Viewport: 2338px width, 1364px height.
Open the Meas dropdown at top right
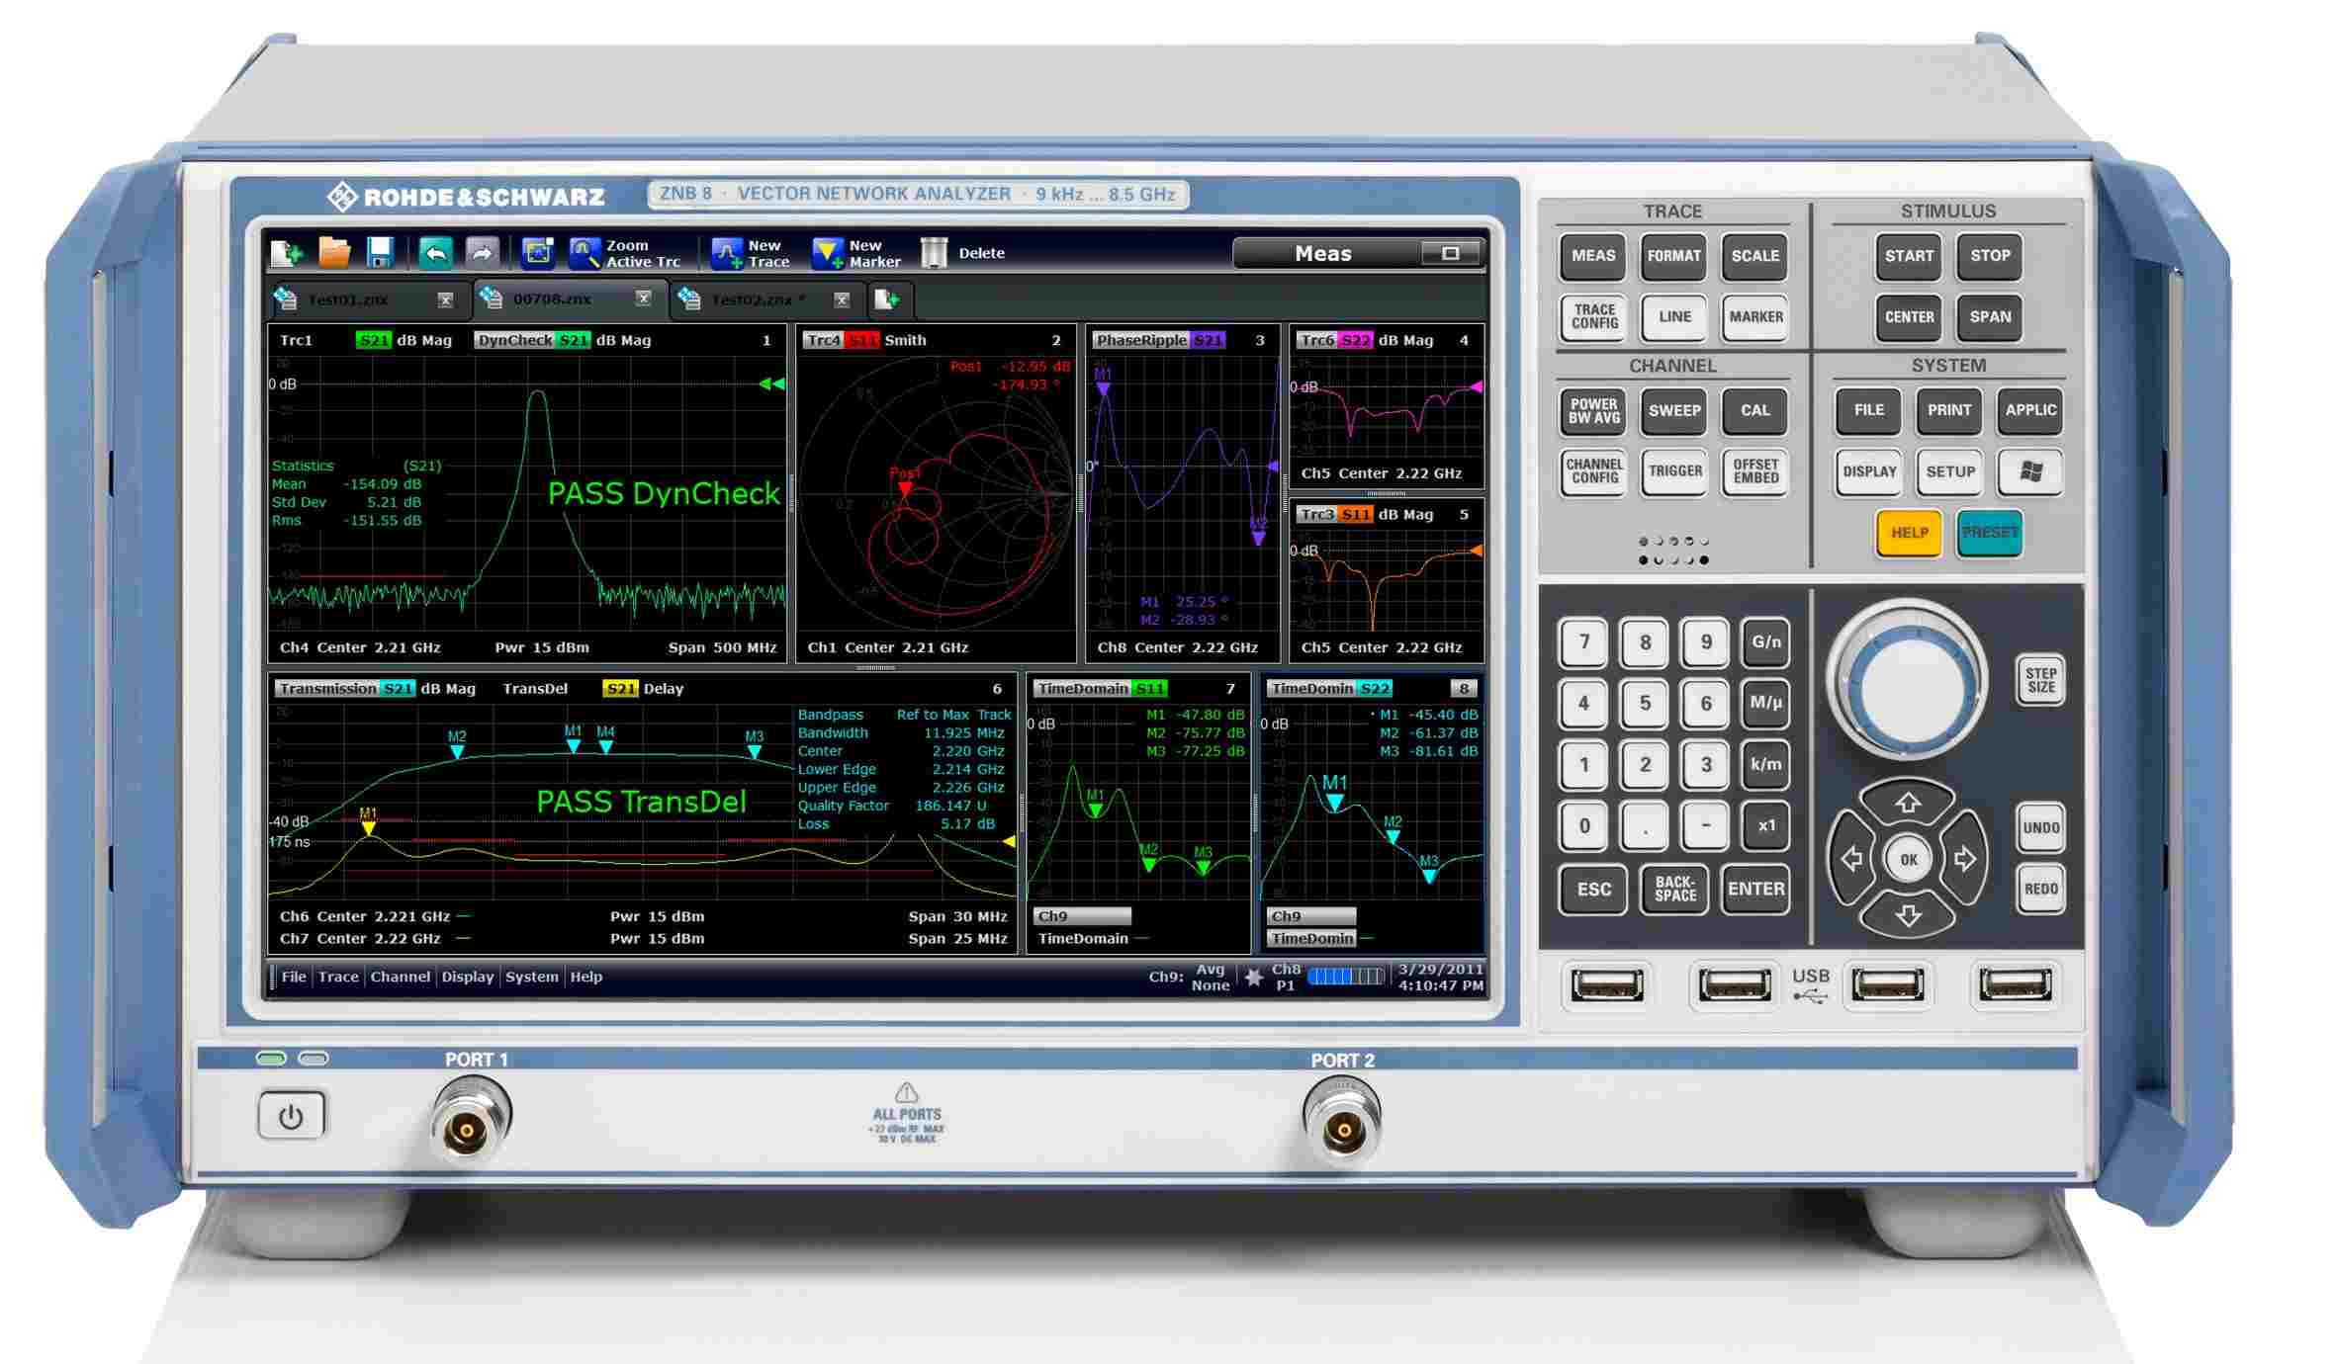coord(1323,253)
